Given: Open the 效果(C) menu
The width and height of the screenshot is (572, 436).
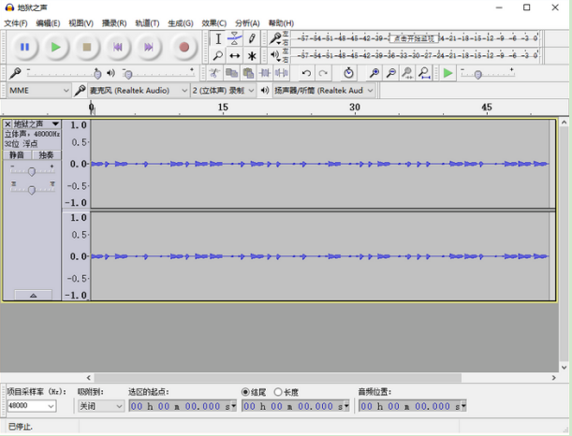Looking at the screenshot, I should coord(213,23).
